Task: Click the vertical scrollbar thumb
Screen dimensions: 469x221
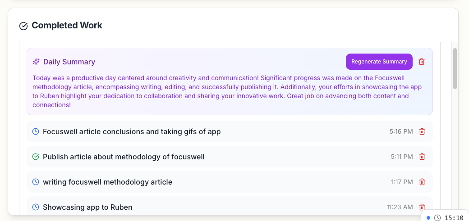Action: [x=455, y=68]
